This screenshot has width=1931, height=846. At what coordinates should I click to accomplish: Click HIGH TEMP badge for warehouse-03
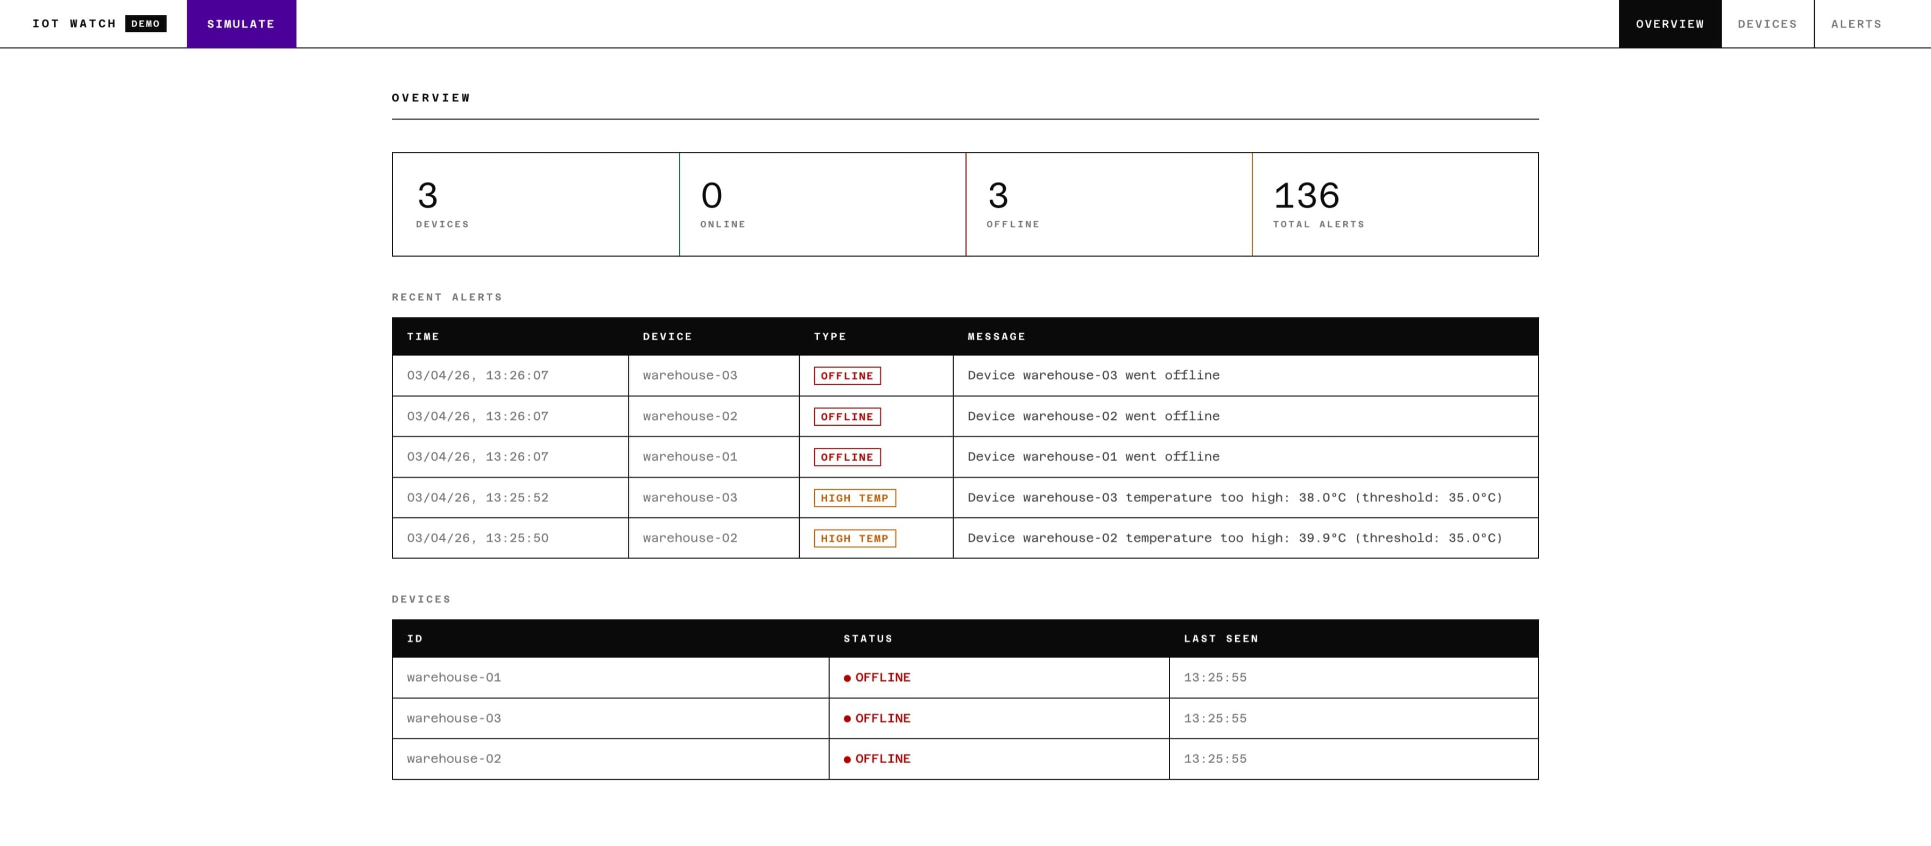(855, 498)
